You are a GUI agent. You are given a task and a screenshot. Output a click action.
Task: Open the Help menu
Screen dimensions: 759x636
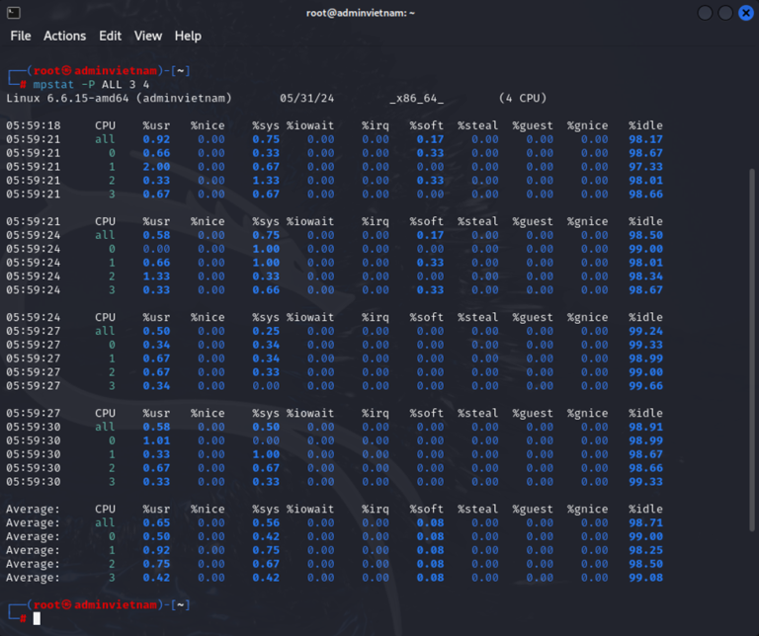click(x=188, y=36)
